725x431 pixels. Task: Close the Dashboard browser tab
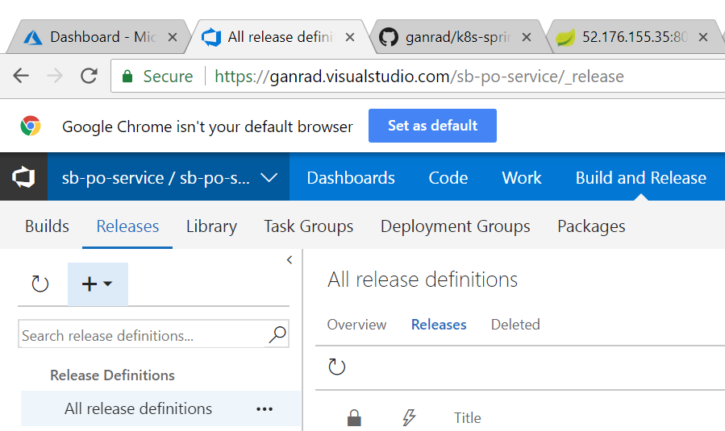pos(173,37)
